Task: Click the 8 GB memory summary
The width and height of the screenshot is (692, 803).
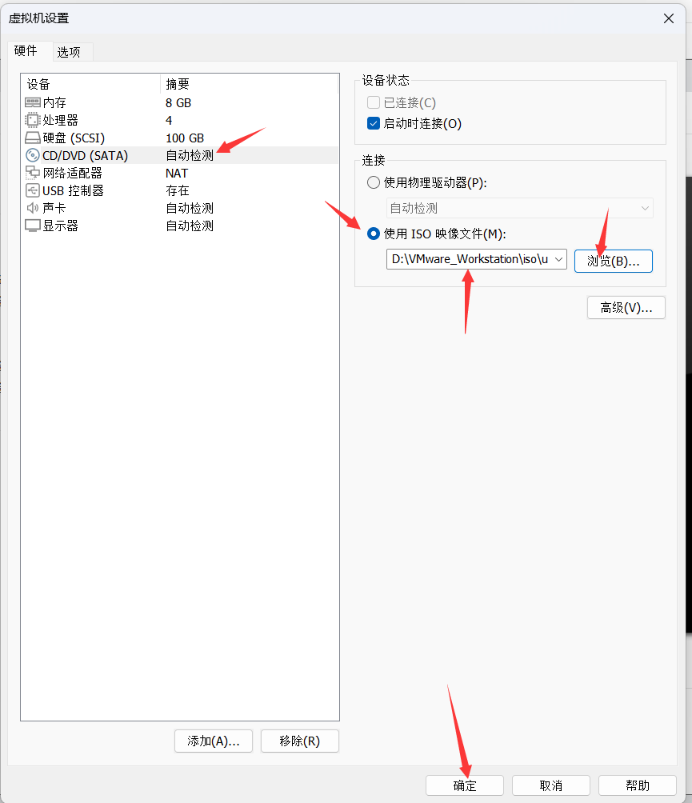Action: pyautogui.click(x=178, y=103)
